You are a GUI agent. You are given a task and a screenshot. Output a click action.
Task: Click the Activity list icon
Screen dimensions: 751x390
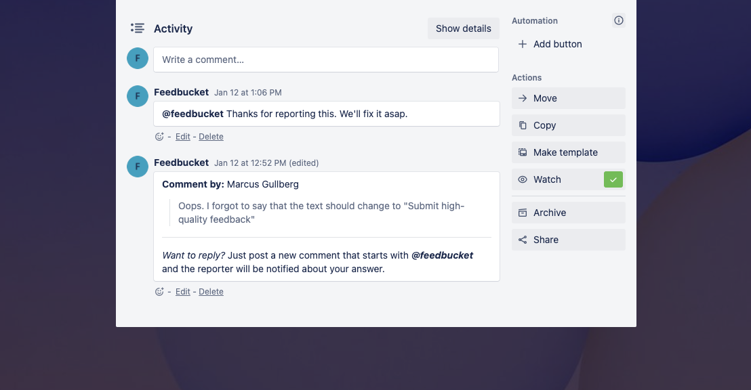pyautogui.click(x=138, y=28)
